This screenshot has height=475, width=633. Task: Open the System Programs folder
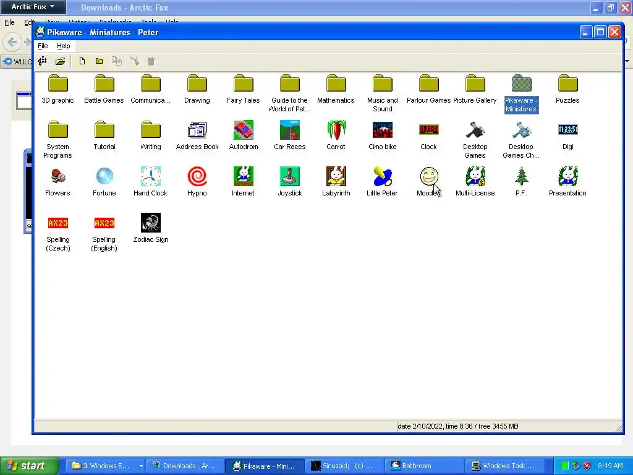57,140
